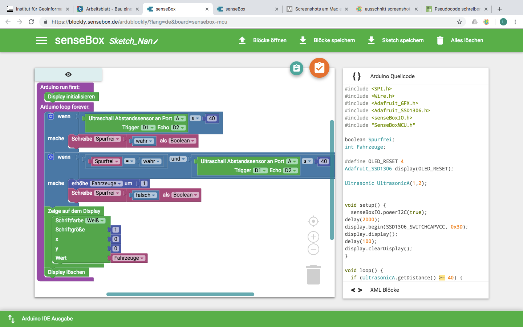Select the Display initialisieren block

click(72, 97)
